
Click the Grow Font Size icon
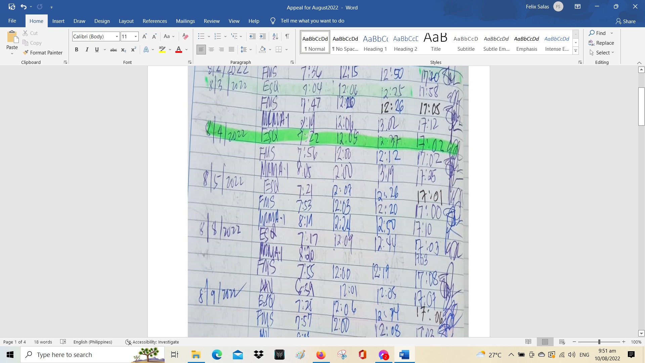pos(144,36)
